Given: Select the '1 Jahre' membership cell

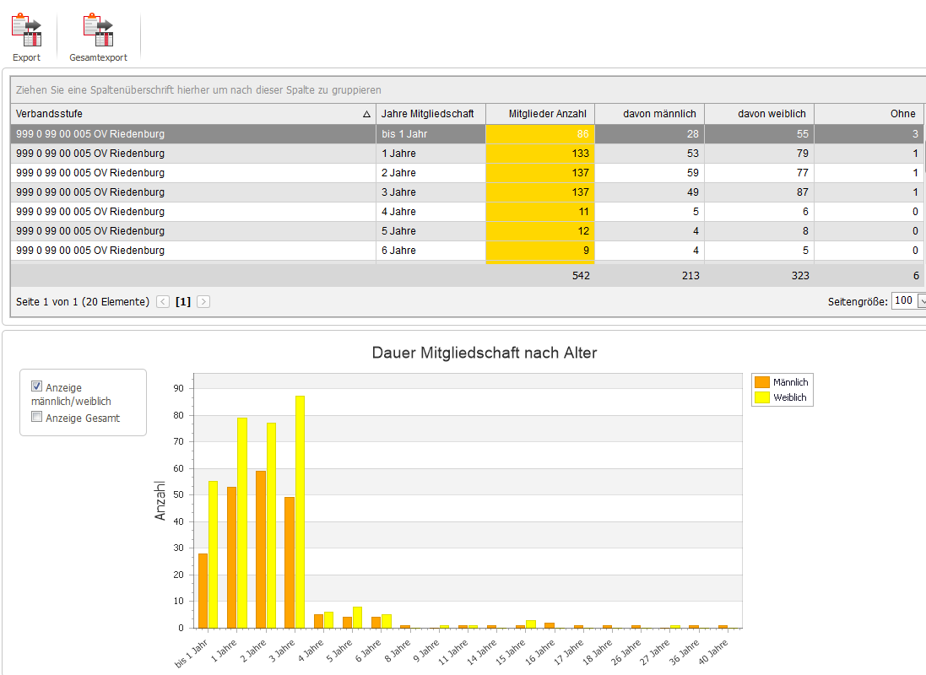Looking at the screenshot, I should pos(431,154).
